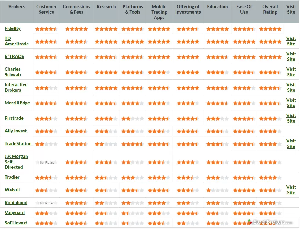This screenshot has width=300, height=229.
Task: Select Interactive Brokers' Customer Service rating
Action: point(46,88)
